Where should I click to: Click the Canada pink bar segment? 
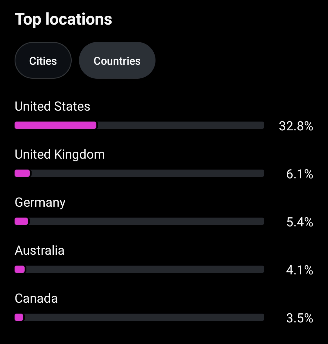[19, 317]
